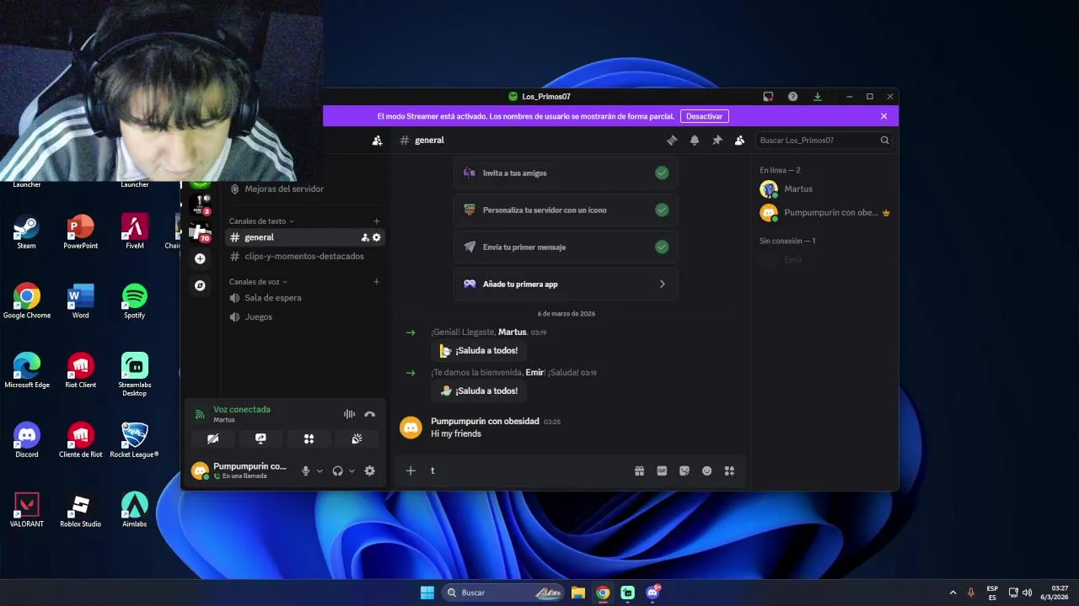1079x606 pixels.
Task: Open Pumpumpurin con obe... in member list
Action: (x=825, y=213)
